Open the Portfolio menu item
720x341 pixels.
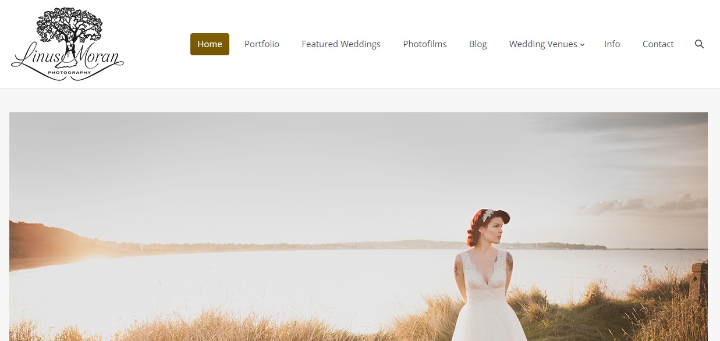[x=262, y=44]
